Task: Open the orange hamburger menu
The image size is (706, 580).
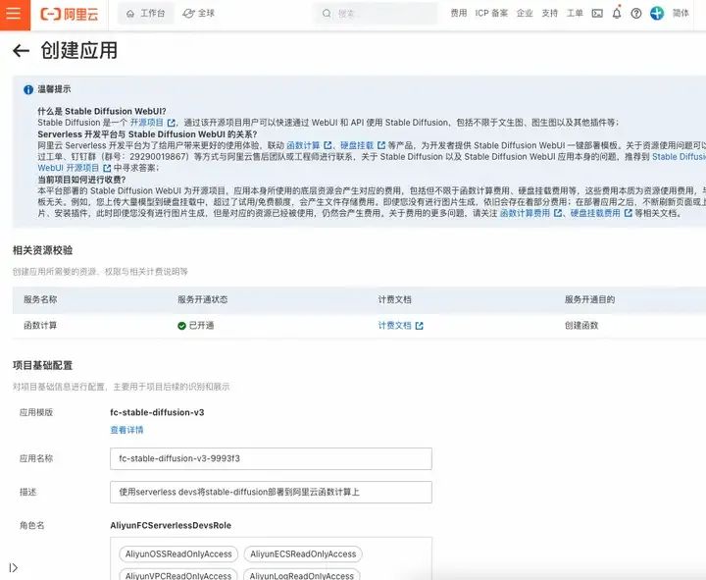Action: [x=15, y=14]
